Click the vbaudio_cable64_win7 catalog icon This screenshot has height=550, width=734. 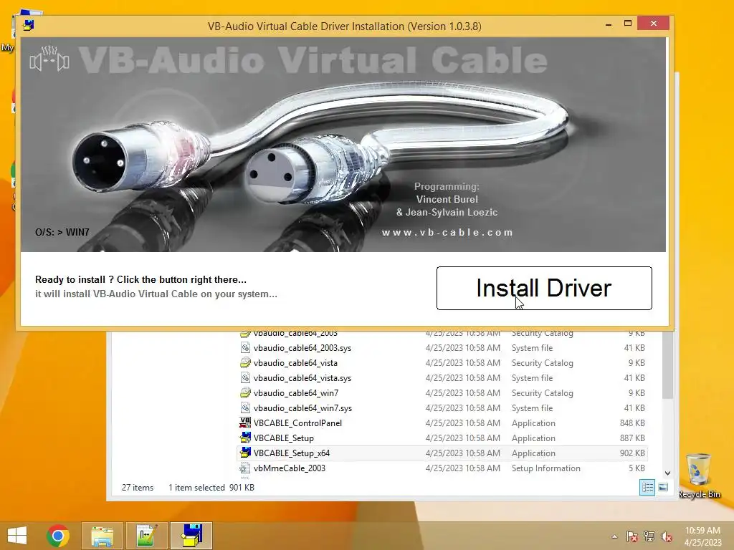[x=245, y=393]
